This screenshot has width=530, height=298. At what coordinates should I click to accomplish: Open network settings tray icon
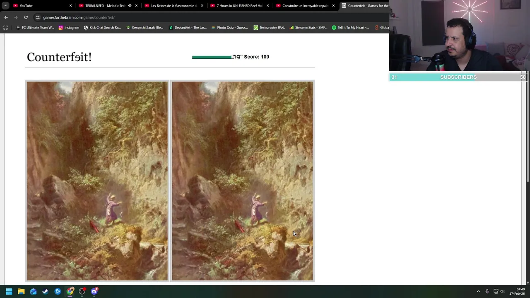[496, 291]
